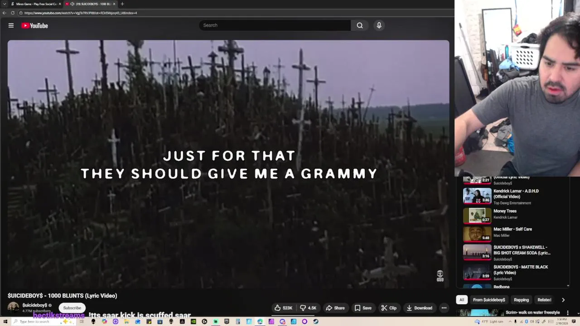Filter recommendations by Rapping chip
The height and width of the screenshot is (326, 580).
tap(521, 300)
